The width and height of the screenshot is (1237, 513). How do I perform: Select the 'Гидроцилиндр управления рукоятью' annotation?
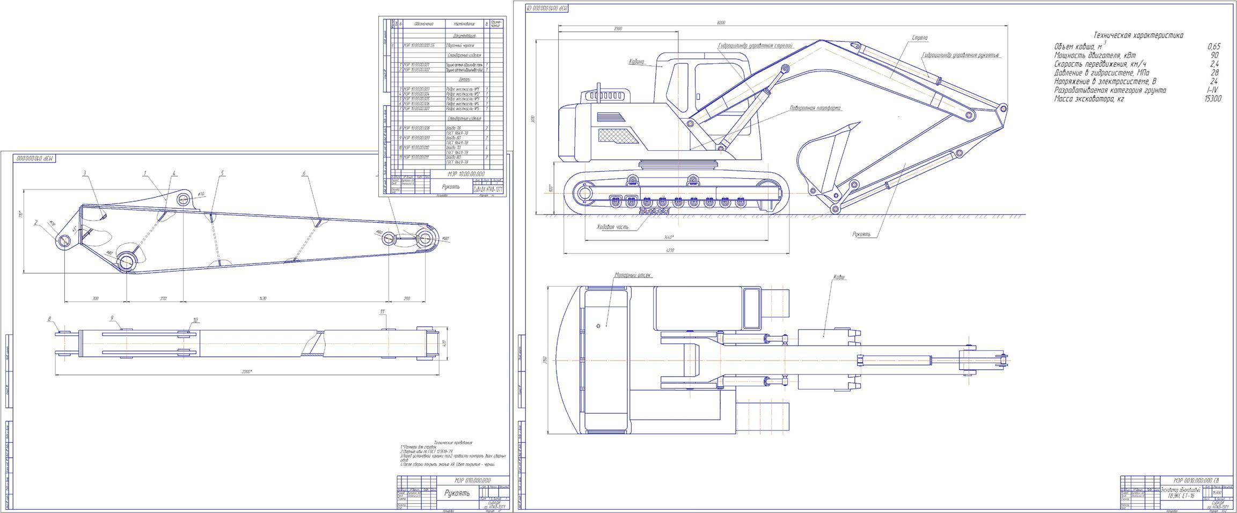tap(961, 55)
